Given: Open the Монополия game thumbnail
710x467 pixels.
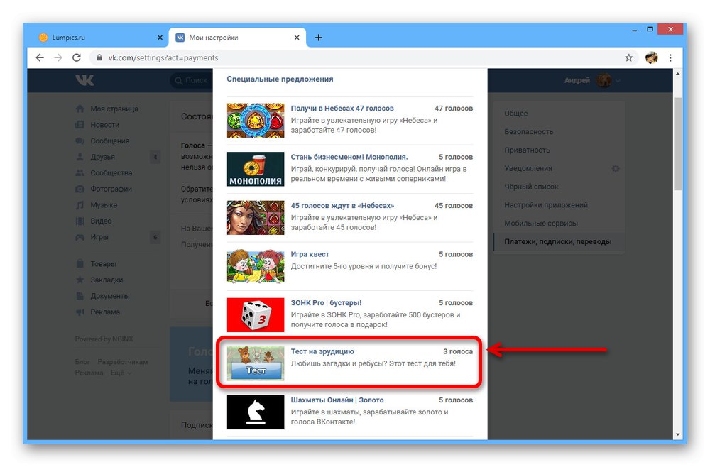Looking at the screenshot, I should [x=256, y=169].
